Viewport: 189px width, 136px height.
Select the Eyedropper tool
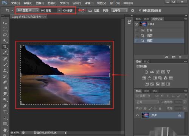[x=5, y=52]
